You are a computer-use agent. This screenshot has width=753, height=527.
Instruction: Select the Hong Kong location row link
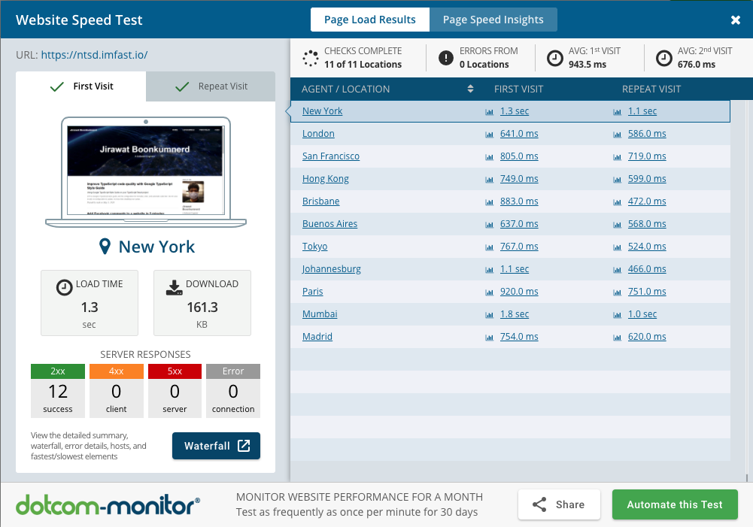coord(325,179)
